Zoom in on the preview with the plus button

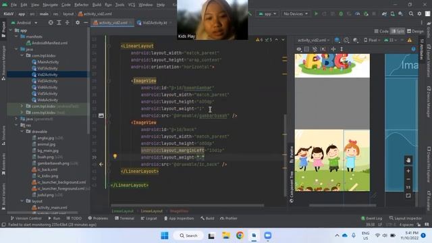408,171
